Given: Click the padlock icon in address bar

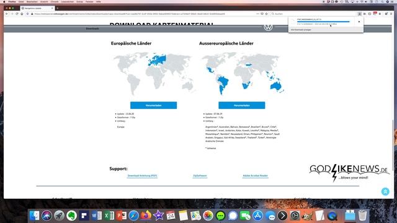Looking at the screenshot, I should coord(32,14).
